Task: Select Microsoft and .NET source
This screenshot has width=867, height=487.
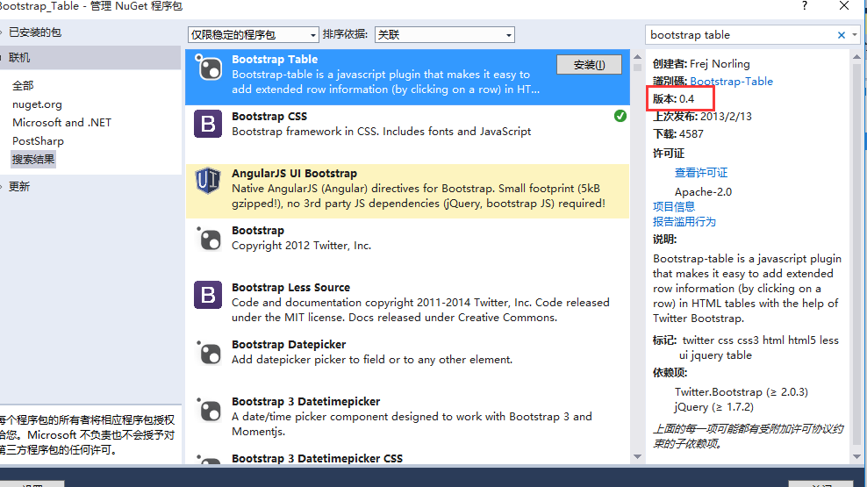Action: point(62,123)
